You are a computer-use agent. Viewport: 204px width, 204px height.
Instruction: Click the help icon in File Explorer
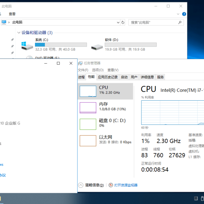click(184, 14)
